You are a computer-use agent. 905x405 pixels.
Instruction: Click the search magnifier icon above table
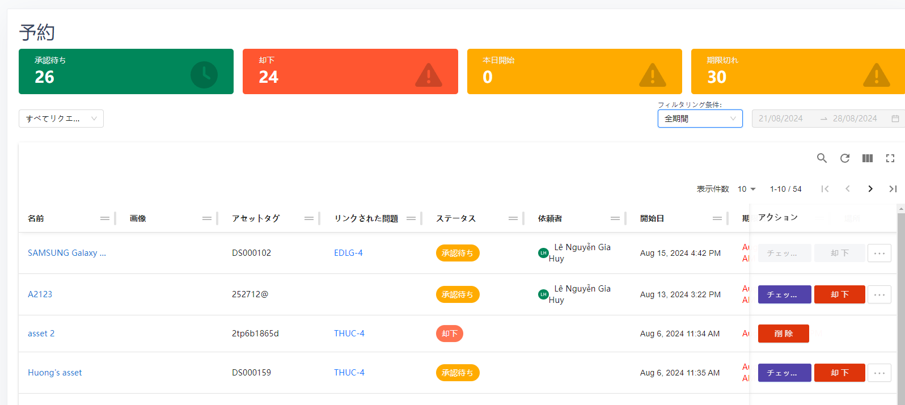pos(822,158)
